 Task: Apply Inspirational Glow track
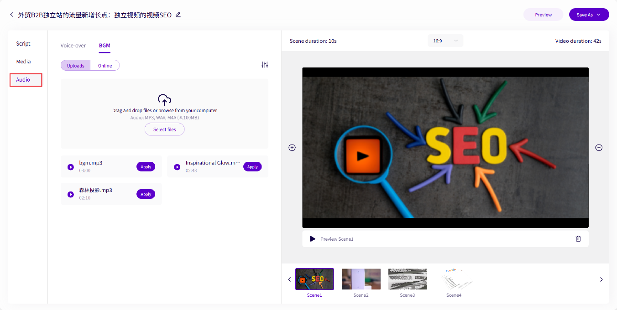click(x=252, y=167)
